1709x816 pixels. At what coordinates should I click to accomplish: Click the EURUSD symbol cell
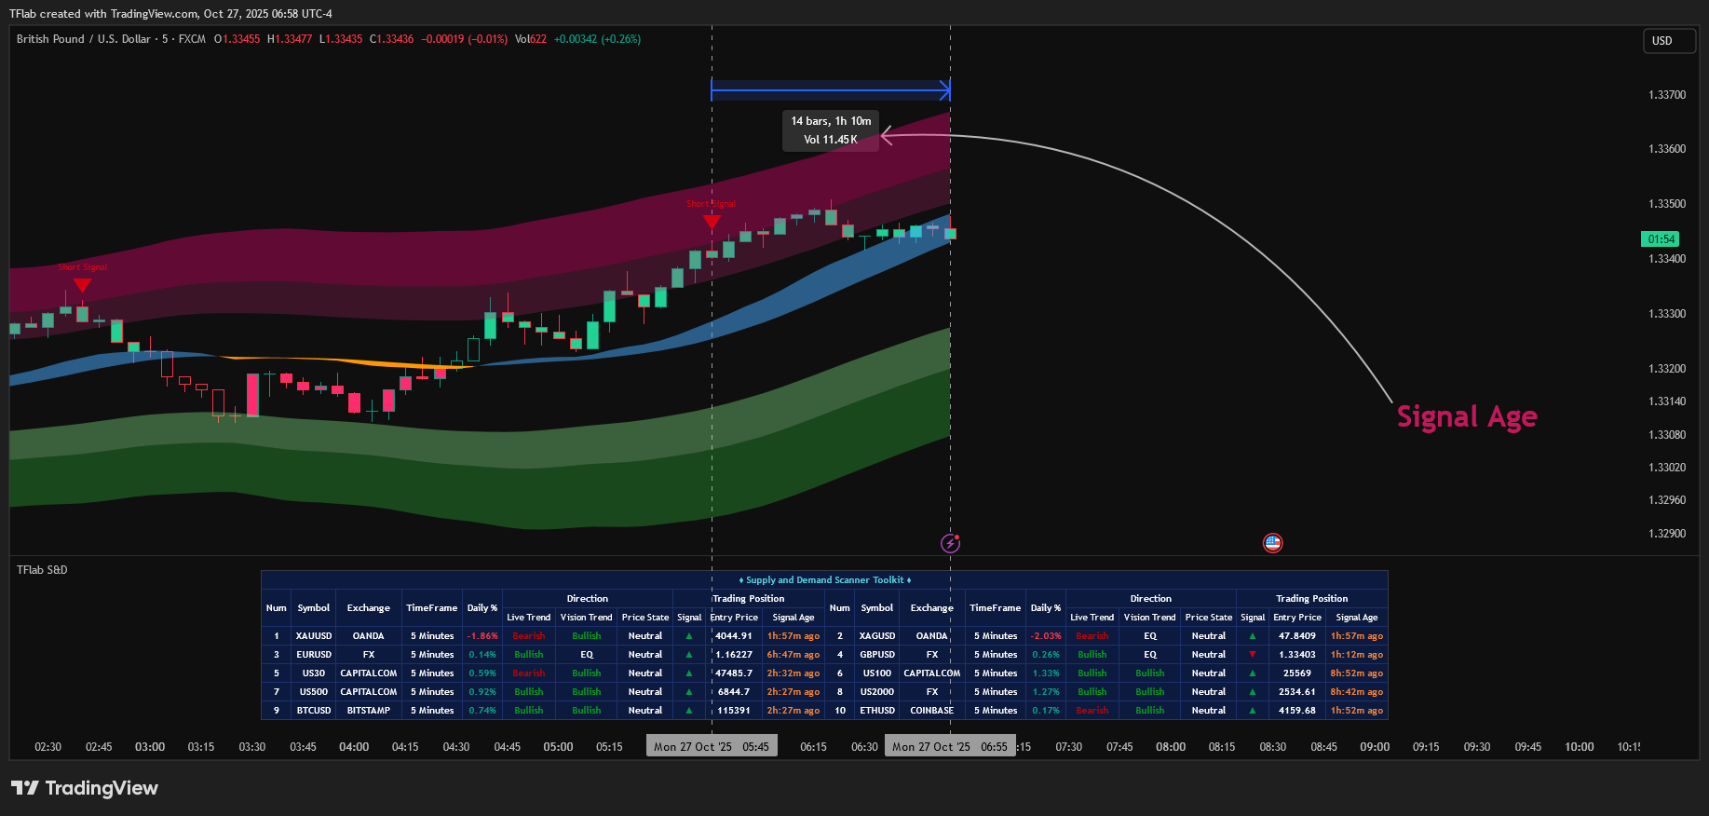coord(314,655)
